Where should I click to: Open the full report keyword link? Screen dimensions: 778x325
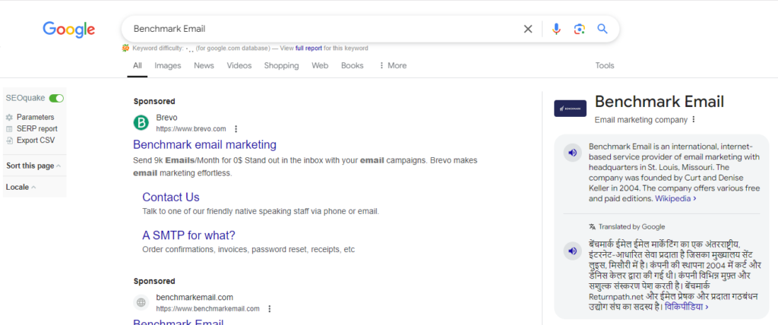tap(308, 48)
